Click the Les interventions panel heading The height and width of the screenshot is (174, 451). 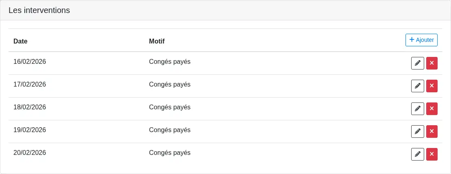click(x=39, y=11)
